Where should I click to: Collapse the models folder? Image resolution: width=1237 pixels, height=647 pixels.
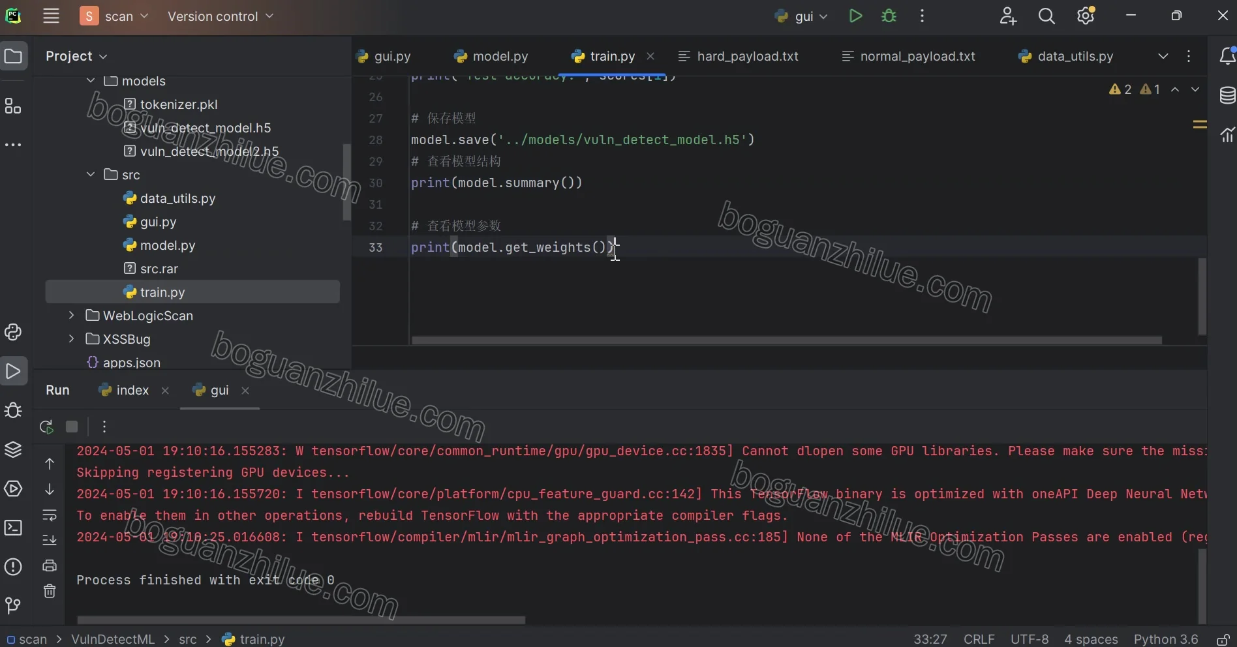(91, 81)
